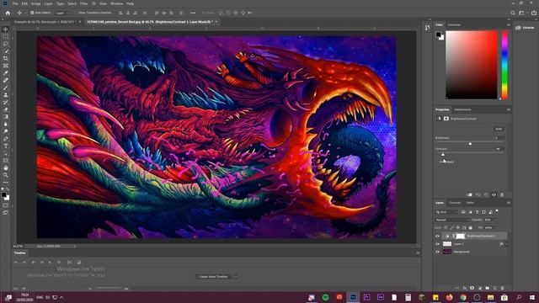Select the Zoom tool

pos(6,175)
